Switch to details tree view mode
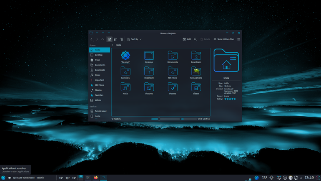The image size is (321, 181). (x=121, y=39)
